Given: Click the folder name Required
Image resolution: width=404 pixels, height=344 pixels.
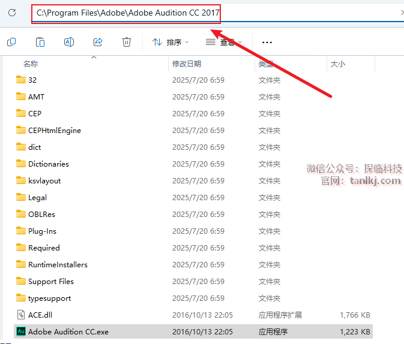Looking at the screenshot, I should tap(44, 248).
